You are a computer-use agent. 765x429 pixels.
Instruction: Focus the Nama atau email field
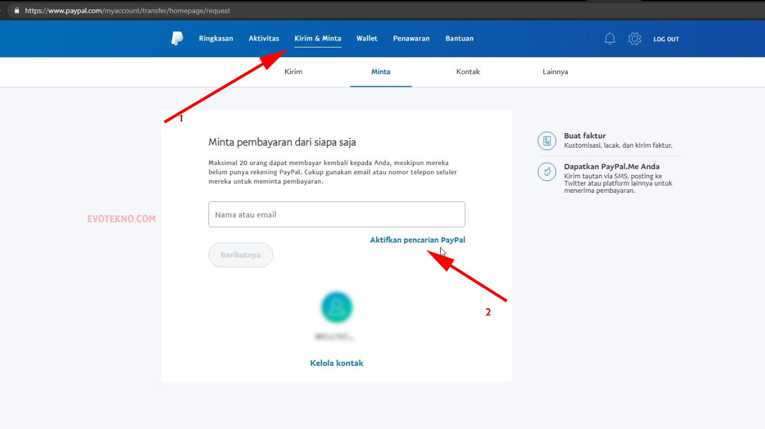[x=336, y=214]
